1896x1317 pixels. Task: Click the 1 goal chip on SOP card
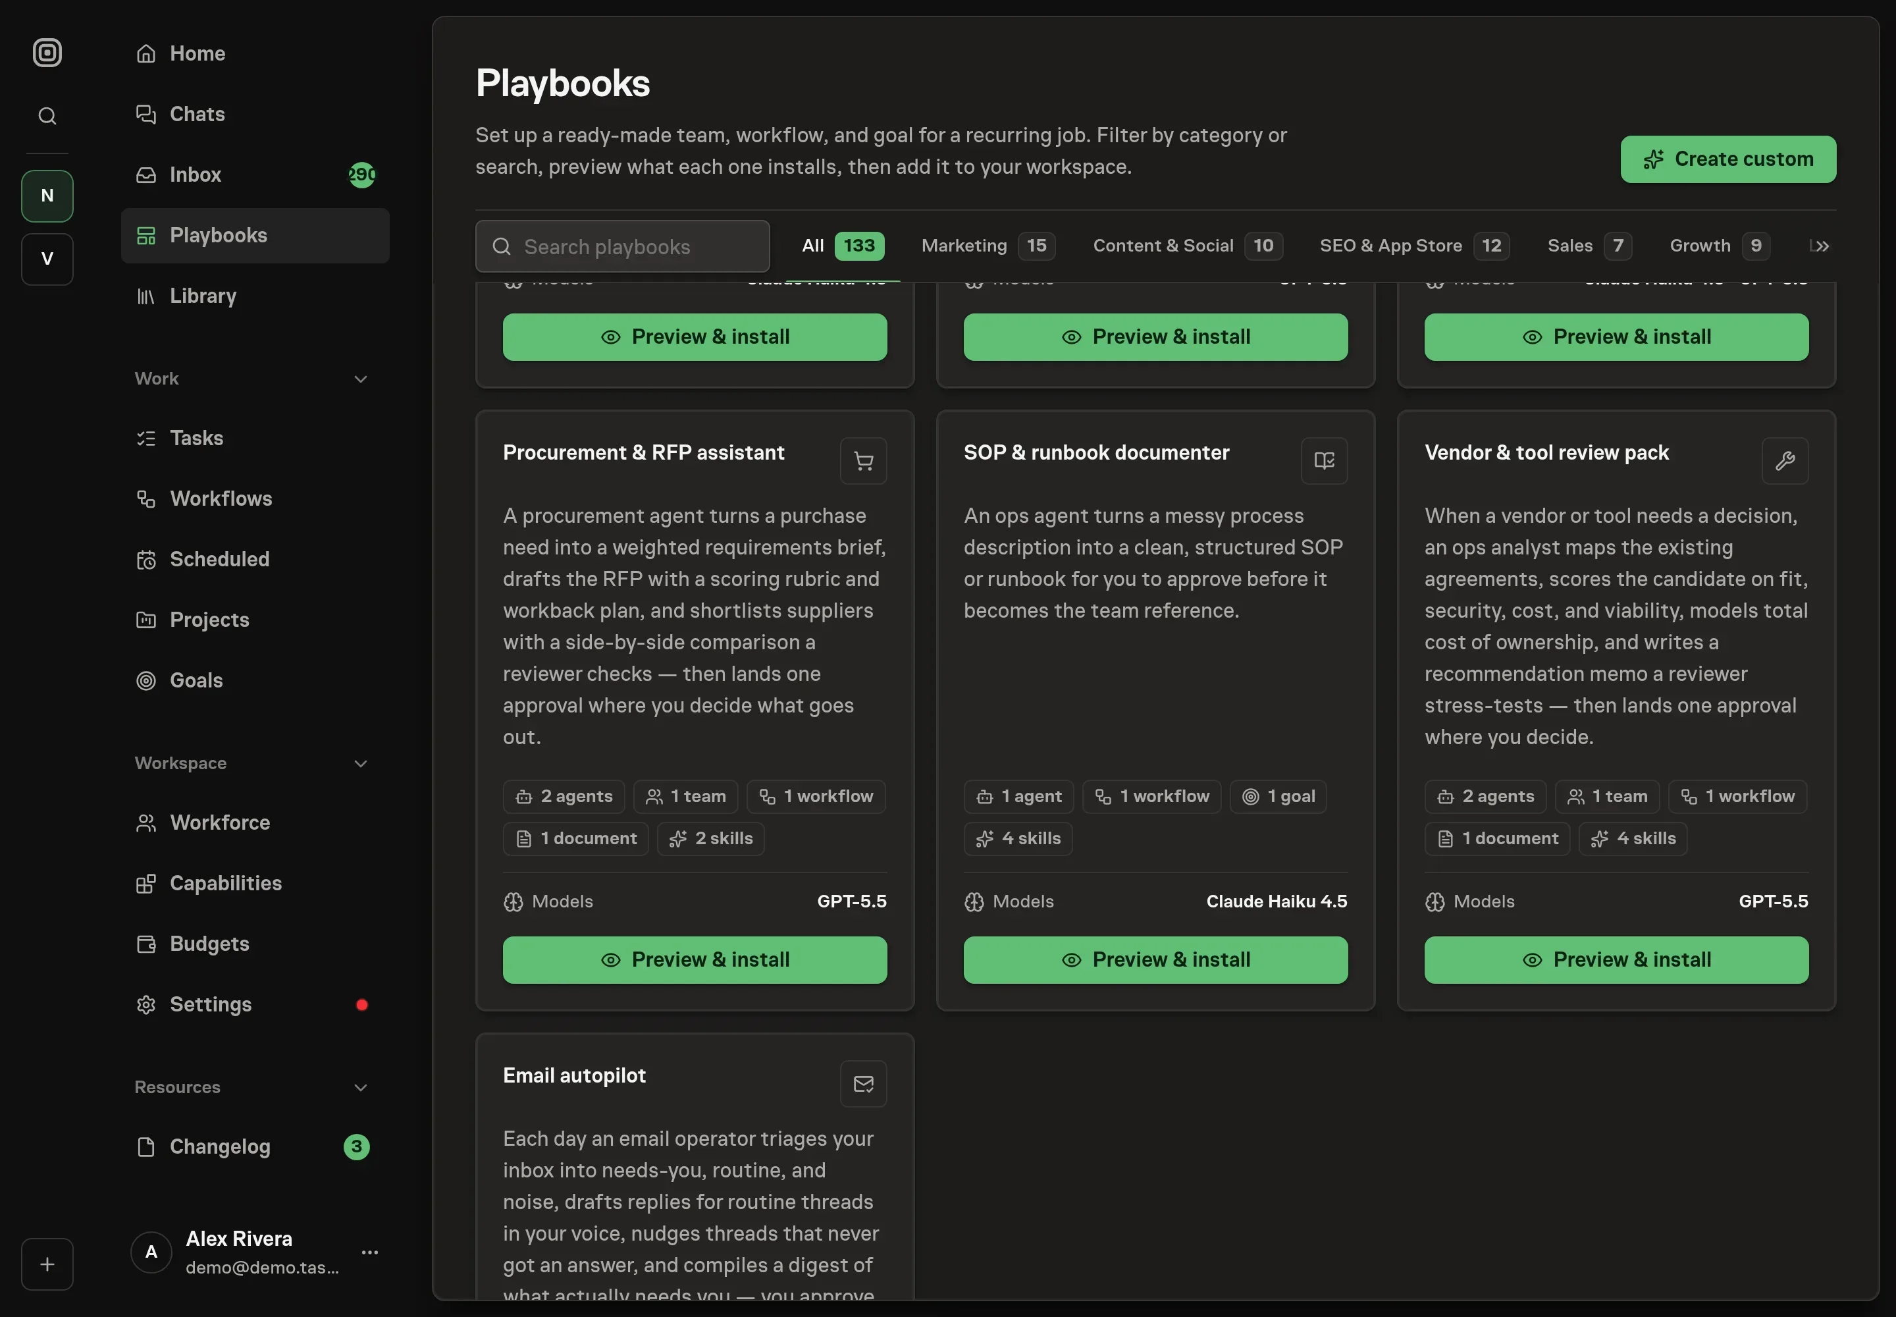coord(1278,797)
